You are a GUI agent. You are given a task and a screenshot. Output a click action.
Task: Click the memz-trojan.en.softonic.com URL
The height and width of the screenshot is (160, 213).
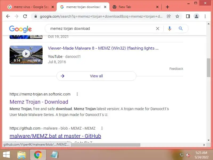[40, 94]
